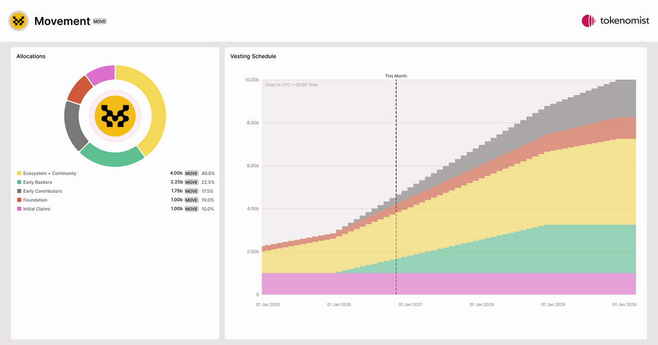658x345 pixels.
Task: Click the Chart in UTC + 00:00 Time note
Action: [x=291, y=85]
